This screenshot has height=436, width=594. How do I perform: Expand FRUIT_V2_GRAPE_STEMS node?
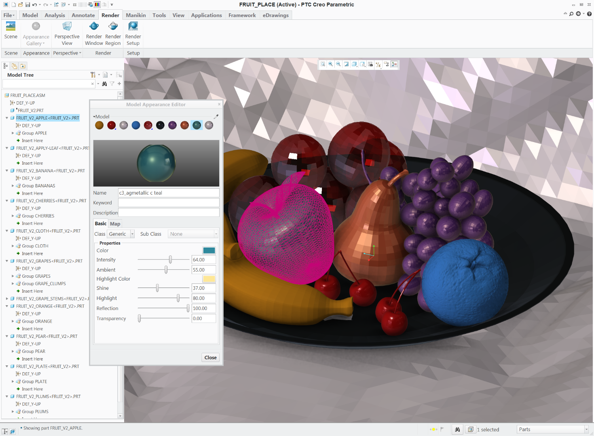pos(7,299)
